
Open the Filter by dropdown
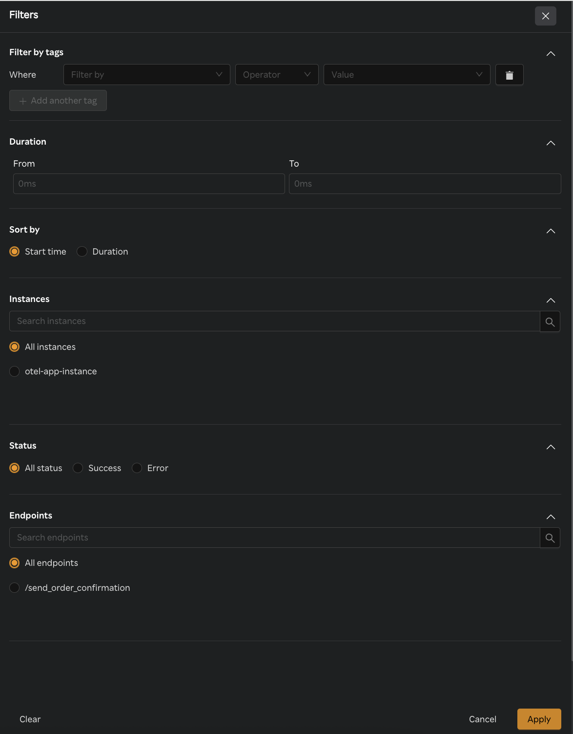[146, 75]
